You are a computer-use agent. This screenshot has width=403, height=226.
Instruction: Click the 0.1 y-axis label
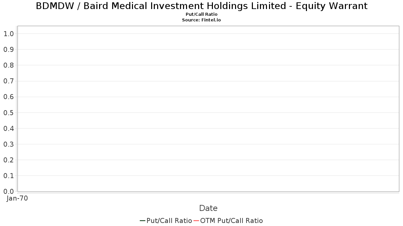[x=8, y=176]
